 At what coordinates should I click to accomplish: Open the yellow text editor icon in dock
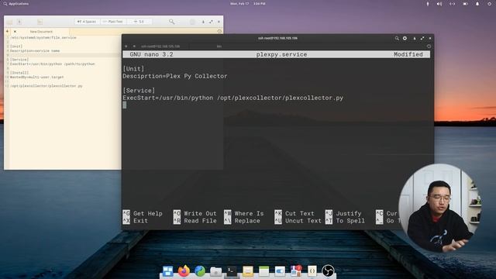248,271
